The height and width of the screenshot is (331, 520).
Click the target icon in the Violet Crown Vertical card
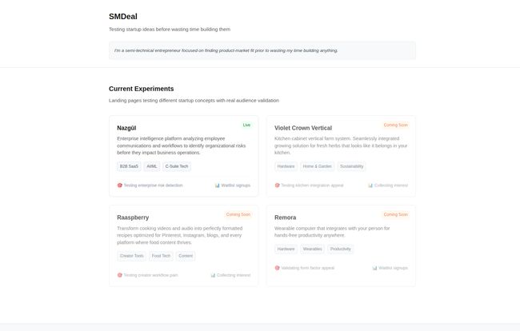click(x=278, y=185)
